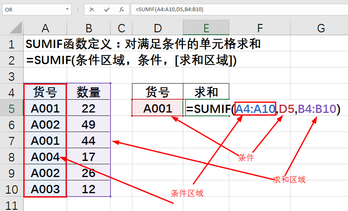Select column A header
This screenshot has height=211, width=348.
(x=45, y=28)
